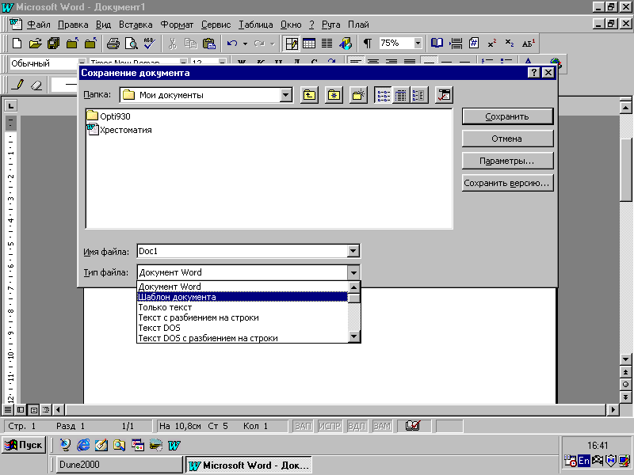The height and width of the screenshot is (475, 634).
Task: Click the Отмена button
Action: tap(506, 139)
